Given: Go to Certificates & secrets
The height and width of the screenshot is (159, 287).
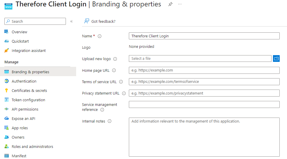Looking at the screenshot, I should 29,91.
